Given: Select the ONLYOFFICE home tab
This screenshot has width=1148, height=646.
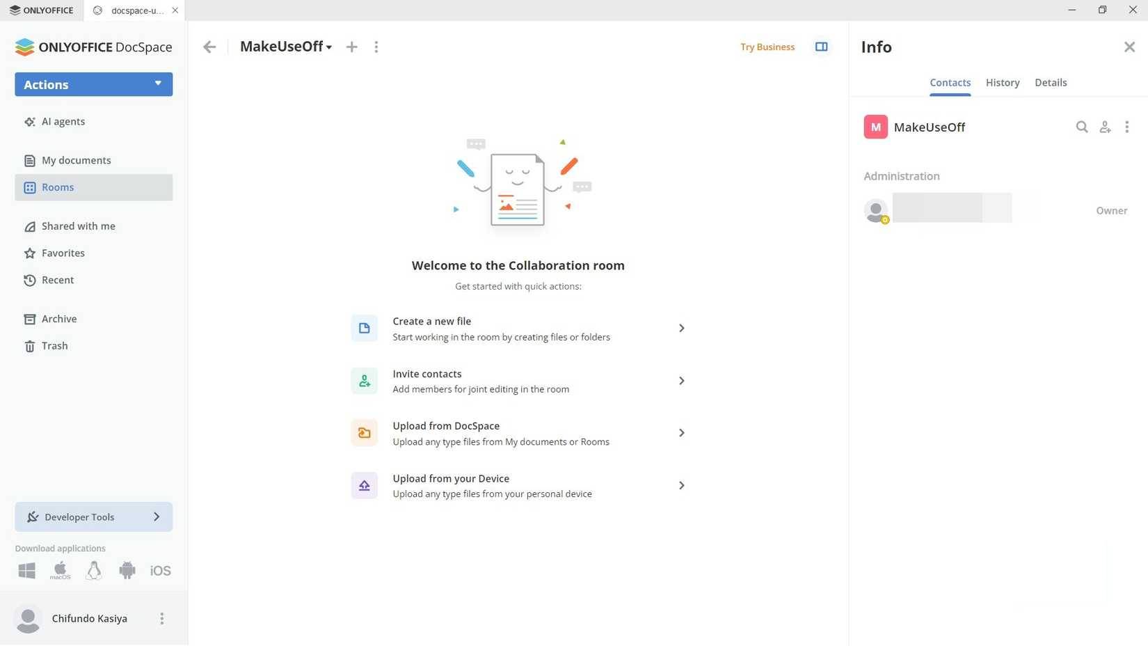Looking at the screenshot, I should (x=42, y=10).
